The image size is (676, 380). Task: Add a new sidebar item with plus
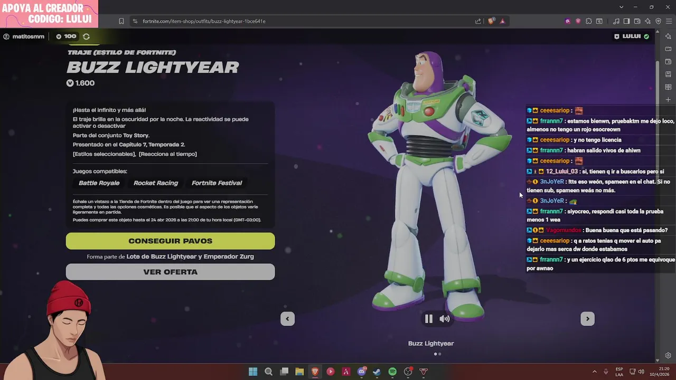668,100
